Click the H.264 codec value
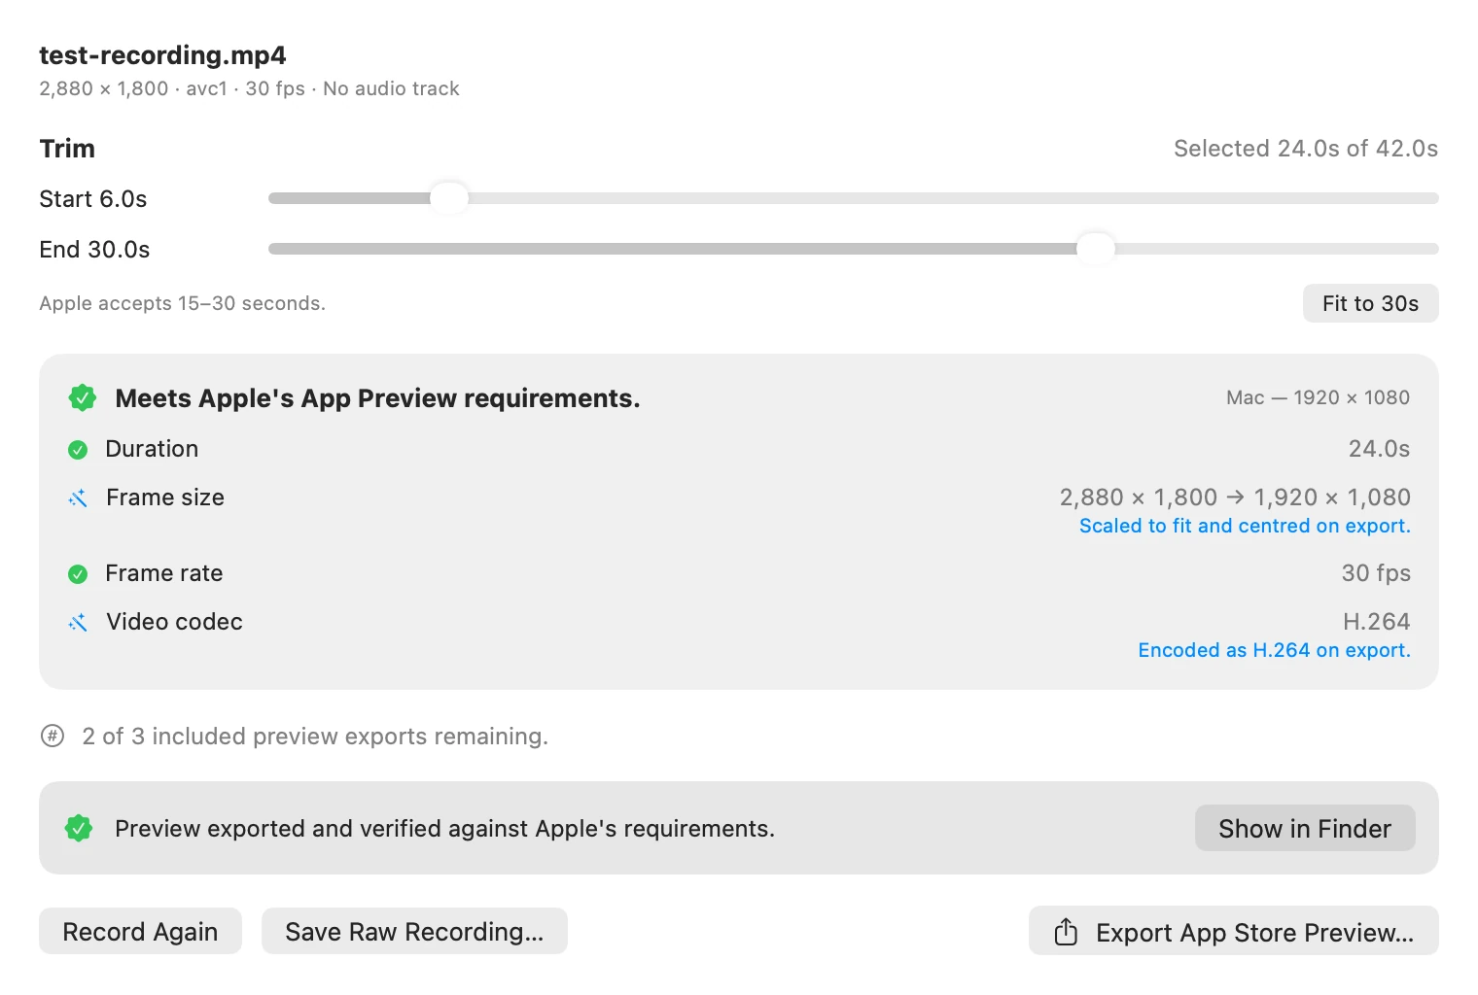Viewport: 1478px width, 995px height. tap(1376, 622)
